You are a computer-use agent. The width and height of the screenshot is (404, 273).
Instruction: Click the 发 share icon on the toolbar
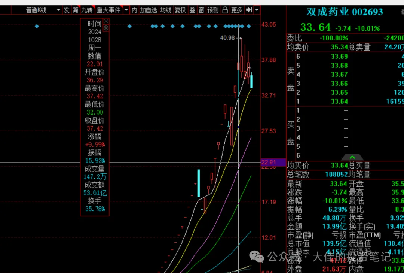tap(66, 10)
